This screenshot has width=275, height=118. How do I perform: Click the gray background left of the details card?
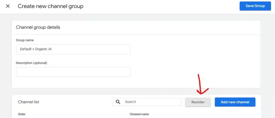tap(5, 54)
